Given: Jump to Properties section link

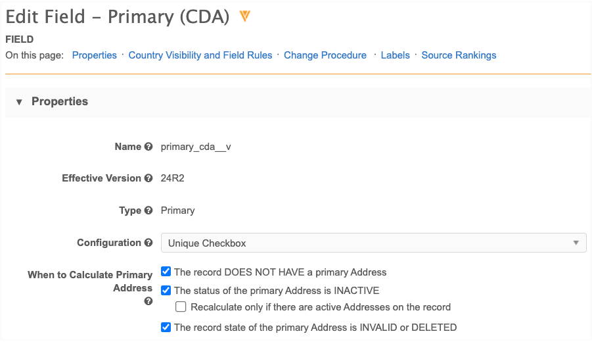Looking at the screenshot, I should point(95,55).
